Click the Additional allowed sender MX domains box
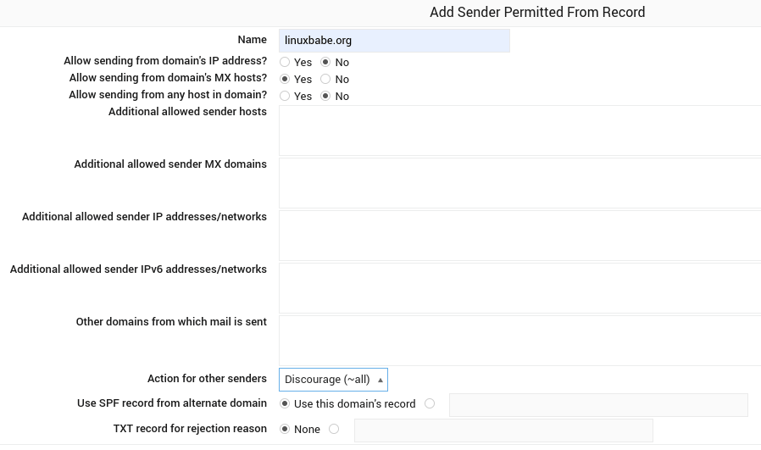 [x=519, y=183]
